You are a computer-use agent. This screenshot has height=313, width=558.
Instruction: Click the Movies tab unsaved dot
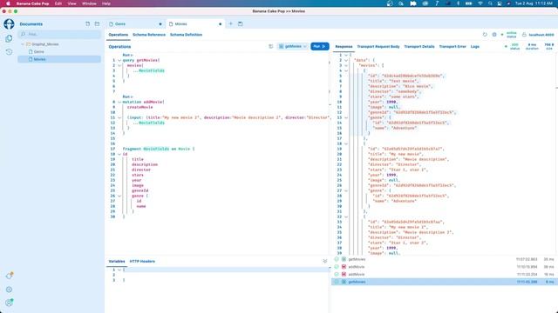pyautogui.click(x=221, y=24)
